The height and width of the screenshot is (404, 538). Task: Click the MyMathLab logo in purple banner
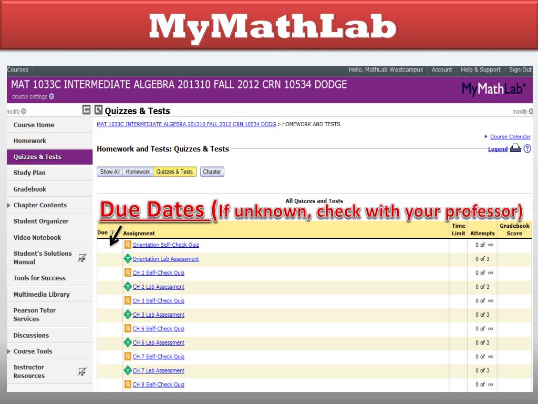(493, 89)
